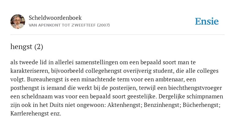
Task: Open the Ensie logo link
Action: tap(207, 22)
